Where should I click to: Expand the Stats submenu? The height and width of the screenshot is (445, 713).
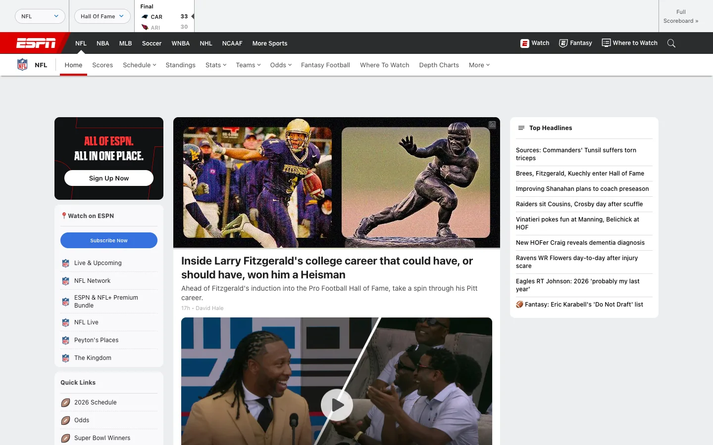(x=216, y=65)
